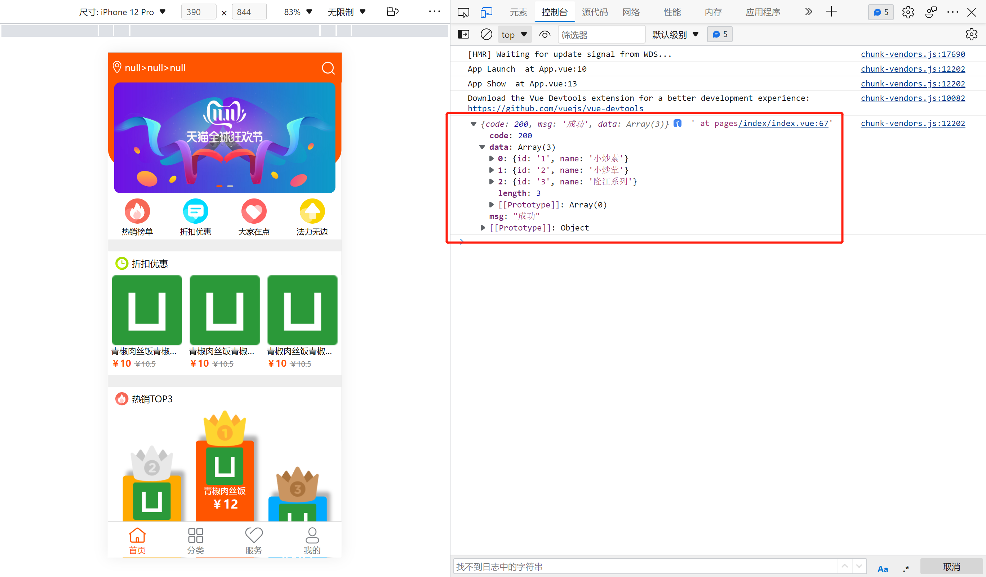Open DevTools settings gear in top bar
Viewport: 986px width, 577px height.
point(908,12)
